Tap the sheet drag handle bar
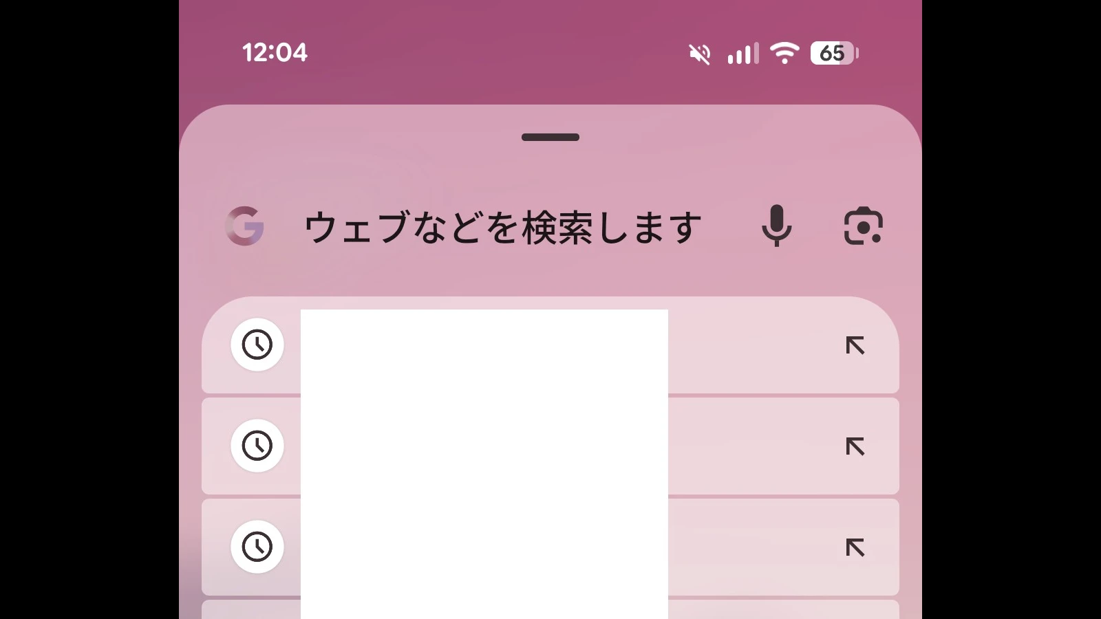 (x=550, y=137)
